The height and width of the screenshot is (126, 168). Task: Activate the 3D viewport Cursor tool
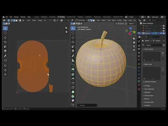click(x=73, y=33)
